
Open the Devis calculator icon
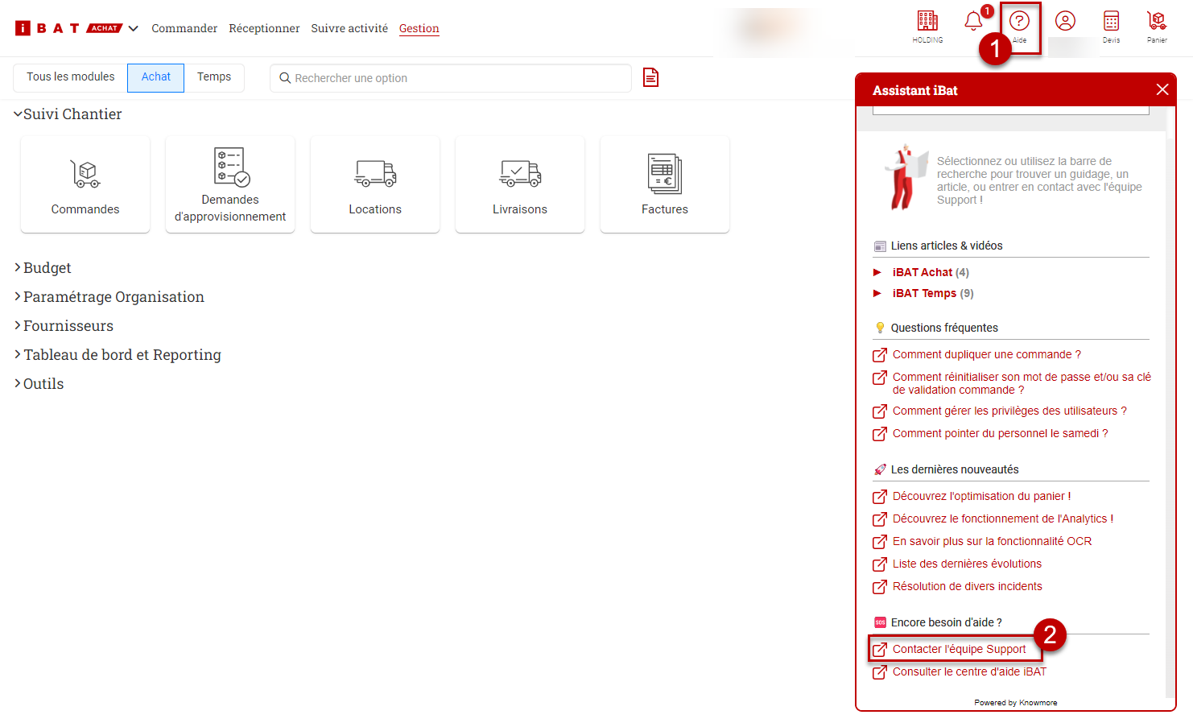coord(1111,26)
